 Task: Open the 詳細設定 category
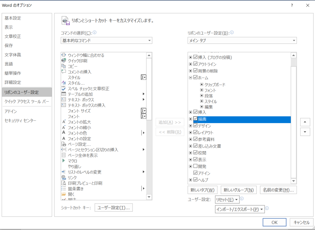click(27, 82)
